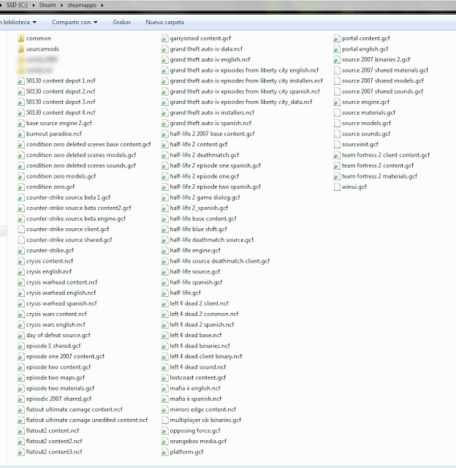Select the file "crysis warhead spanish.ncf"
The height and width of the screenshot is (468, 456).
(x=61, y=303)
